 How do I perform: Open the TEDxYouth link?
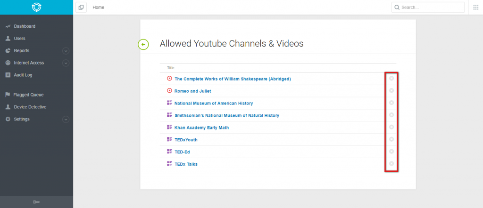[186, 140]
